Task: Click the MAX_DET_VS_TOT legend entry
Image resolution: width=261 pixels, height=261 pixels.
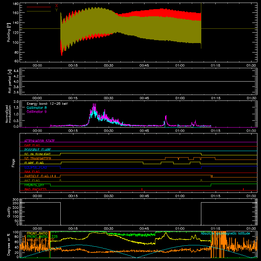Action: [x=40, y=240]
